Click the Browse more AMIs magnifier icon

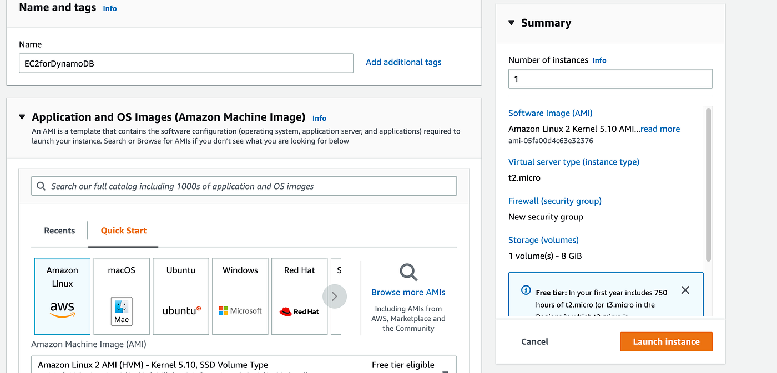[408, 272]
